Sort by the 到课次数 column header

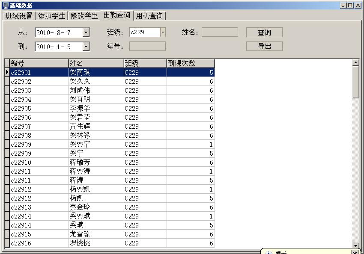point(190,63)
